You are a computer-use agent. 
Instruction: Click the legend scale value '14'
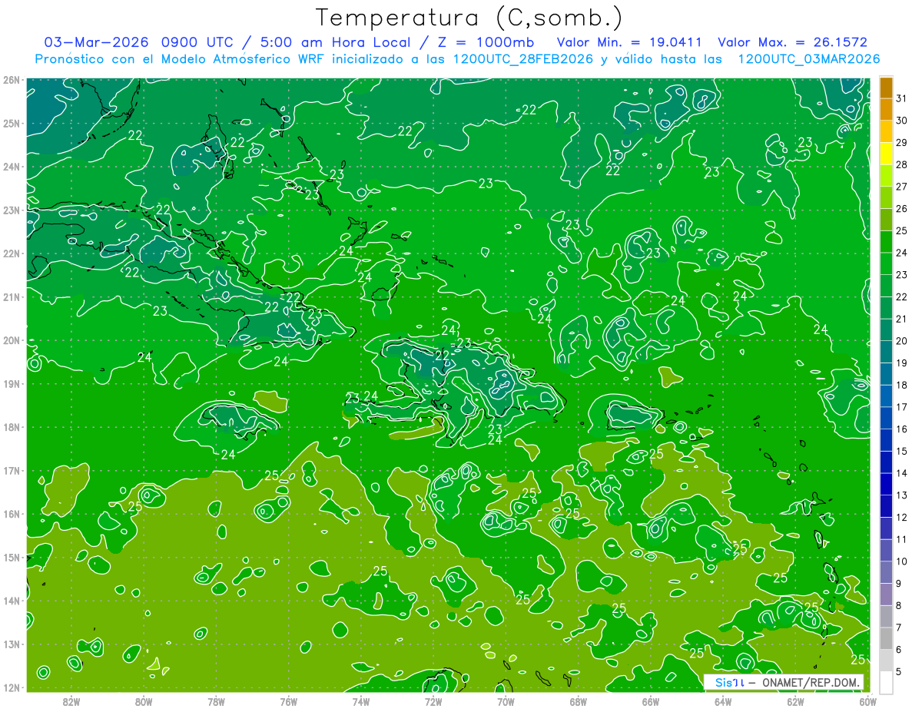point(901,473)
